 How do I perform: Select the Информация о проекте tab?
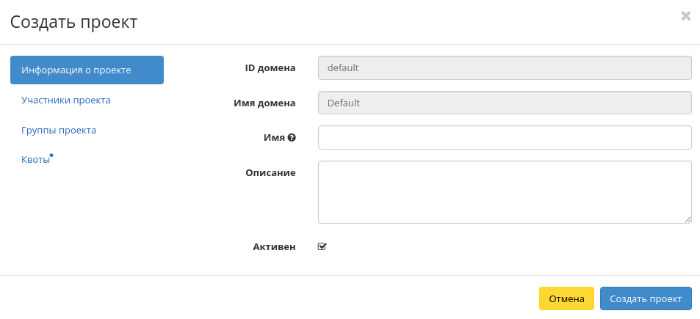87,70
